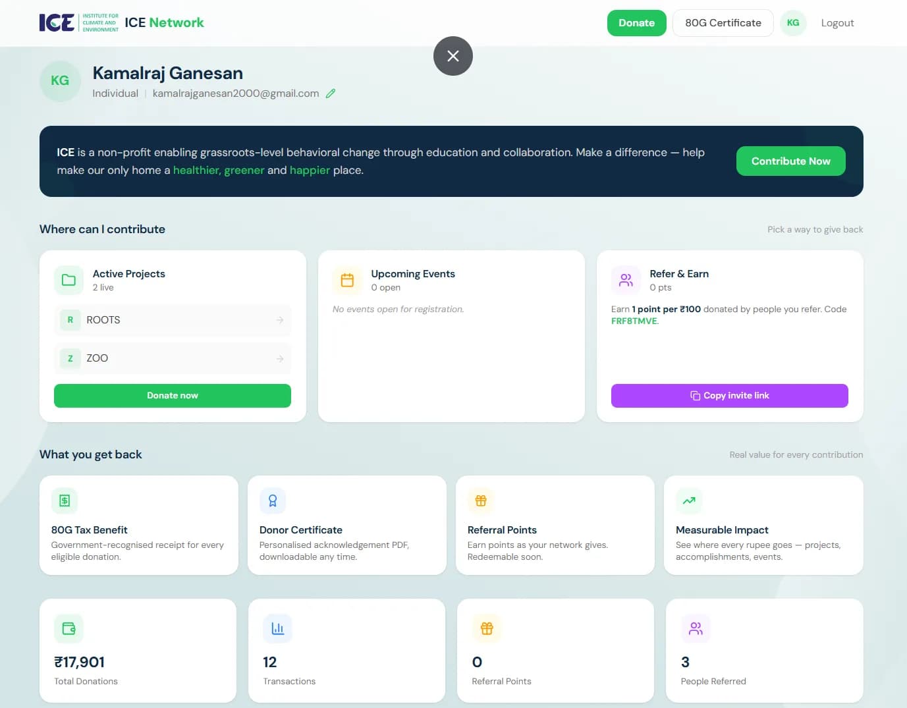Click the ₹17,901 Total Donations value
Viewport: 907px width, 708px height.
click(80, 663)
